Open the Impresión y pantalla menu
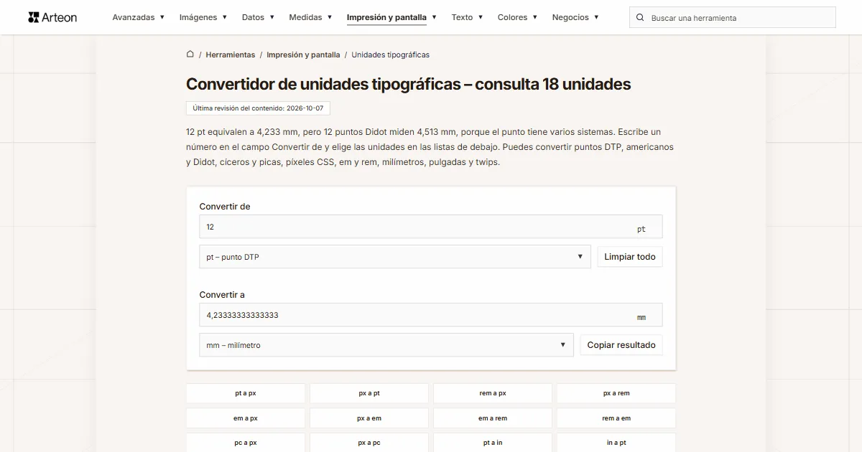 click(x=391, y=17)
